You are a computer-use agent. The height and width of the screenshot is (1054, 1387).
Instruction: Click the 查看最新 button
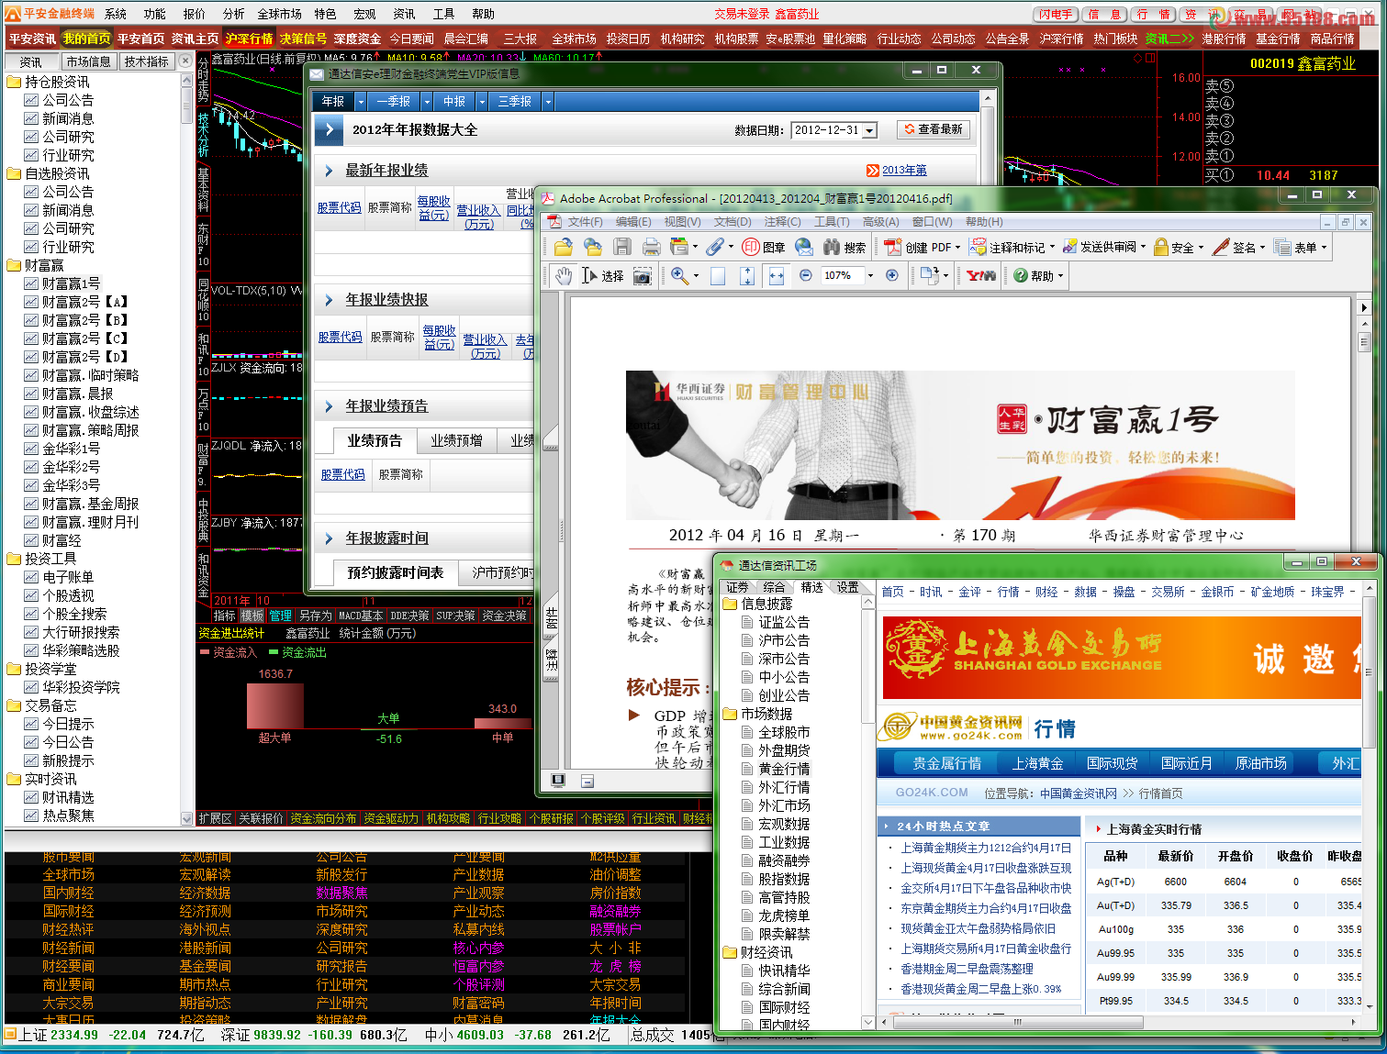coord(934,129)
